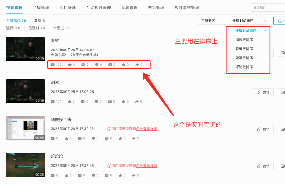Open 点击查看详情 link for 随便投个稿
285x184 pixels.
(x=146, y=129)
